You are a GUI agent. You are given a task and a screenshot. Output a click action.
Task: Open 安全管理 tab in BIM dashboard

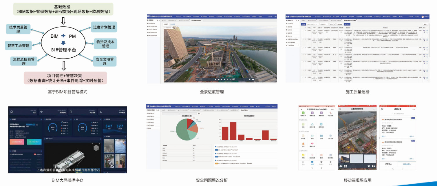coord(83,112)
